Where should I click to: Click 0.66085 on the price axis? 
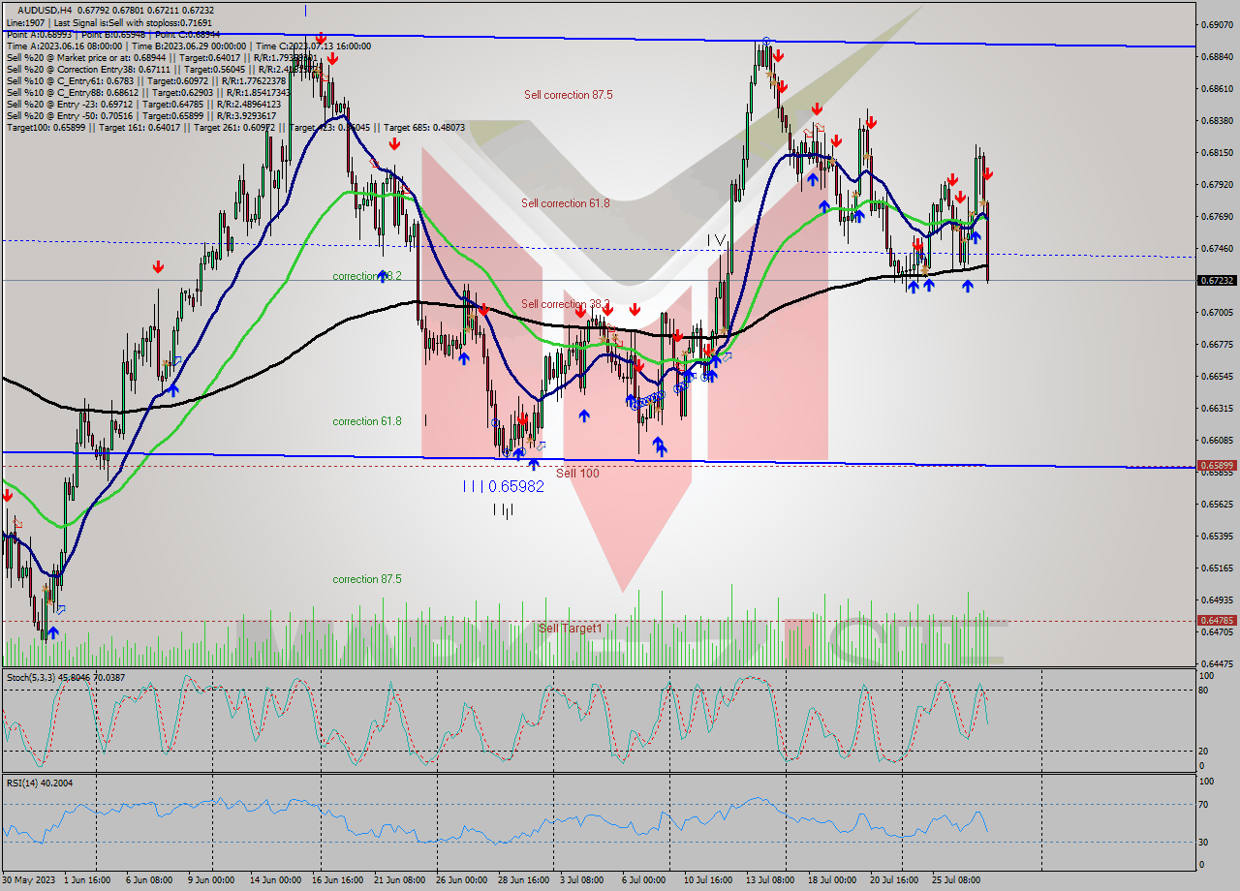click(x=1217, y=440)
